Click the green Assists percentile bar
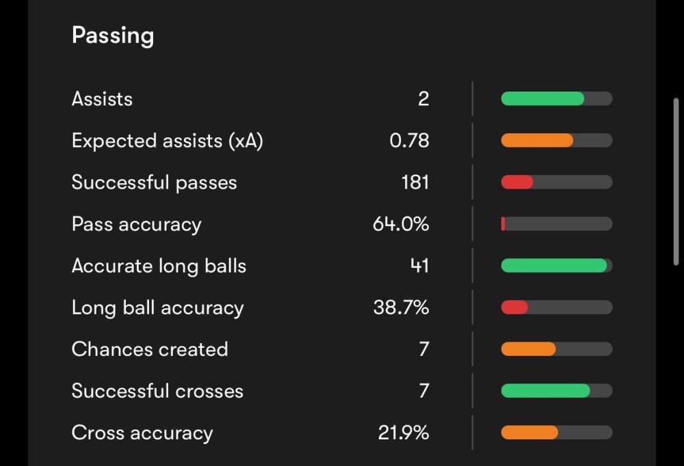This screenshot has height=466, width=684. pos(542,99)
